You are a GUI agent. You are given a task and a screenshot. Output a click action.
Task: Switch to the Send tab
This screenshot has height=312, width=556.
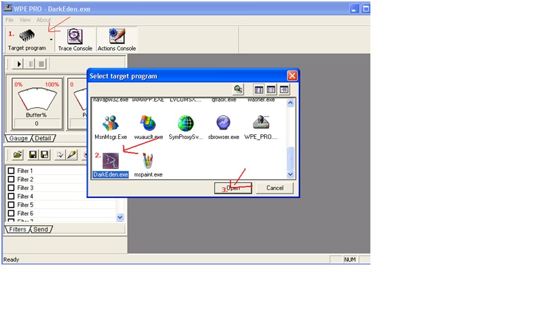tap(41, 229)
